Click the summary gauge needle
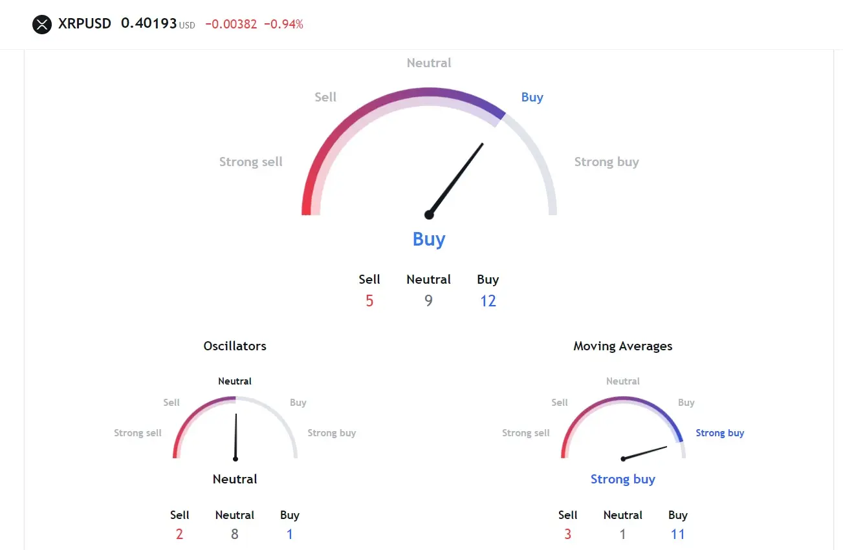 (456, 180)
